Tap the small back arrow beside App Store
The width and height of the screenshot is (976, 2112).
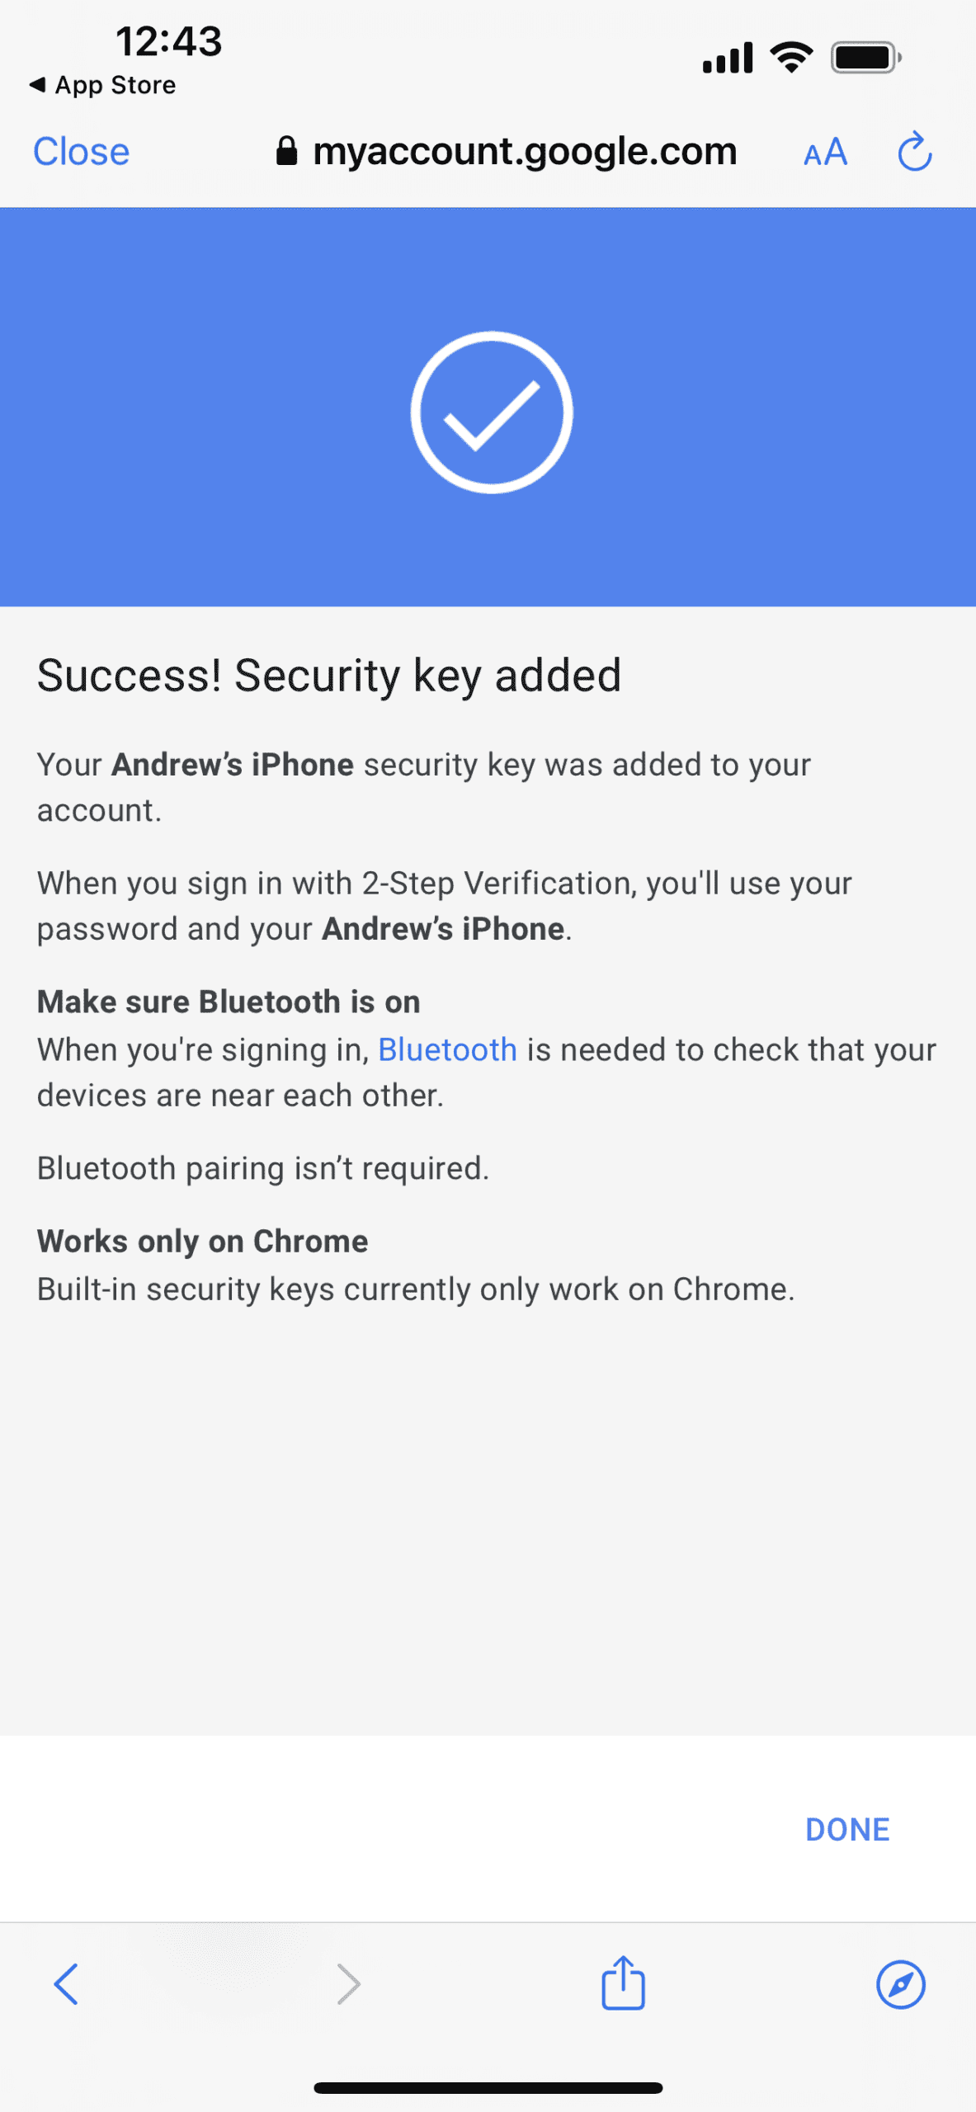click(x=39, y=85)
